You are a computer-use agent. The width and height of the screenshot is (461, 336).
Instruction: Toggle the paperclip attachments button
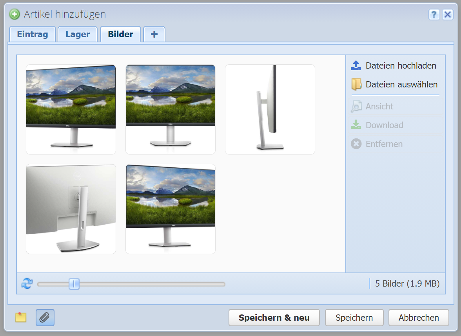45,318
